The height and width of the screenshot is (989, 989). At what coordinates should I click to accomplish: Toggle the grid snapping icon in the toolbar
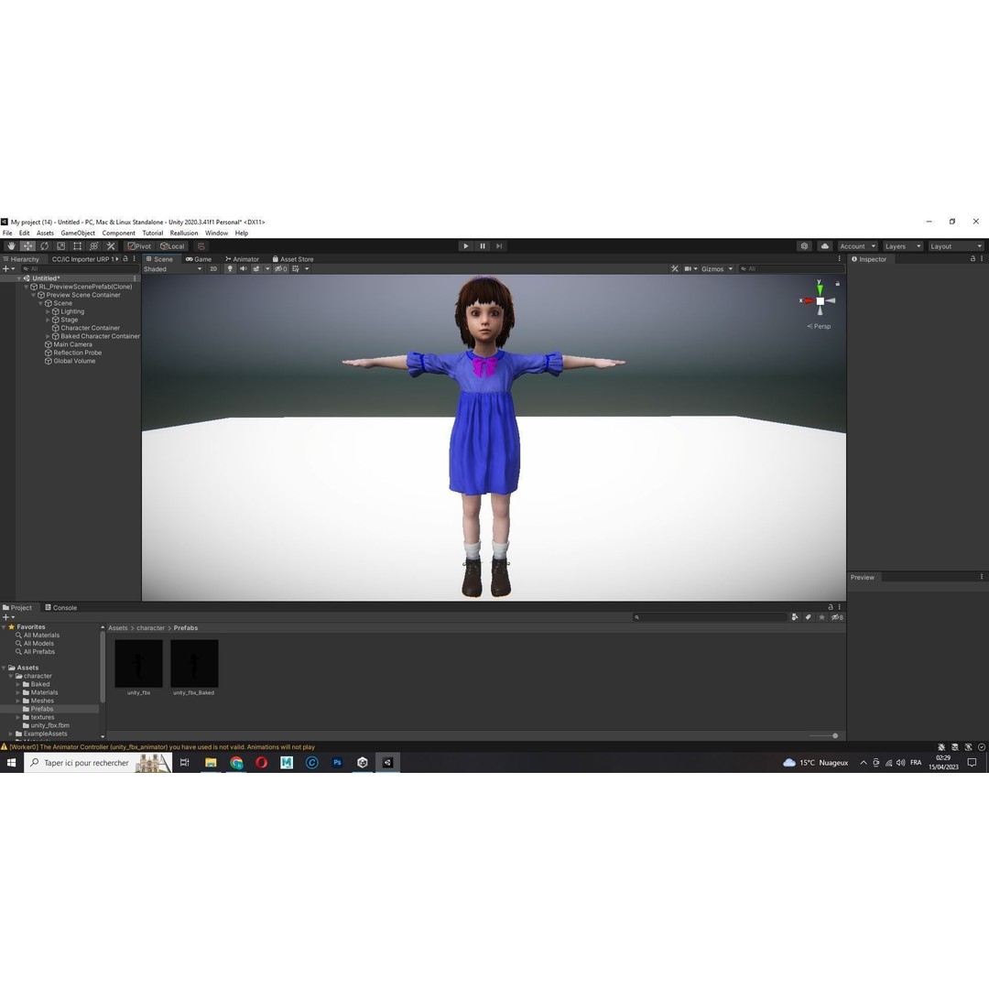click(201, 246)
